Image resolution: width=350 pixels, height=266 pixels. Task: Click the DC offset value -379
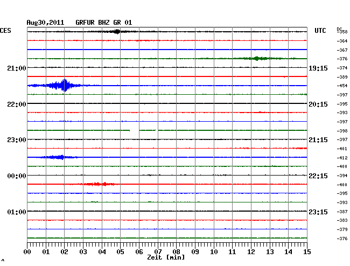click(342, 229)
